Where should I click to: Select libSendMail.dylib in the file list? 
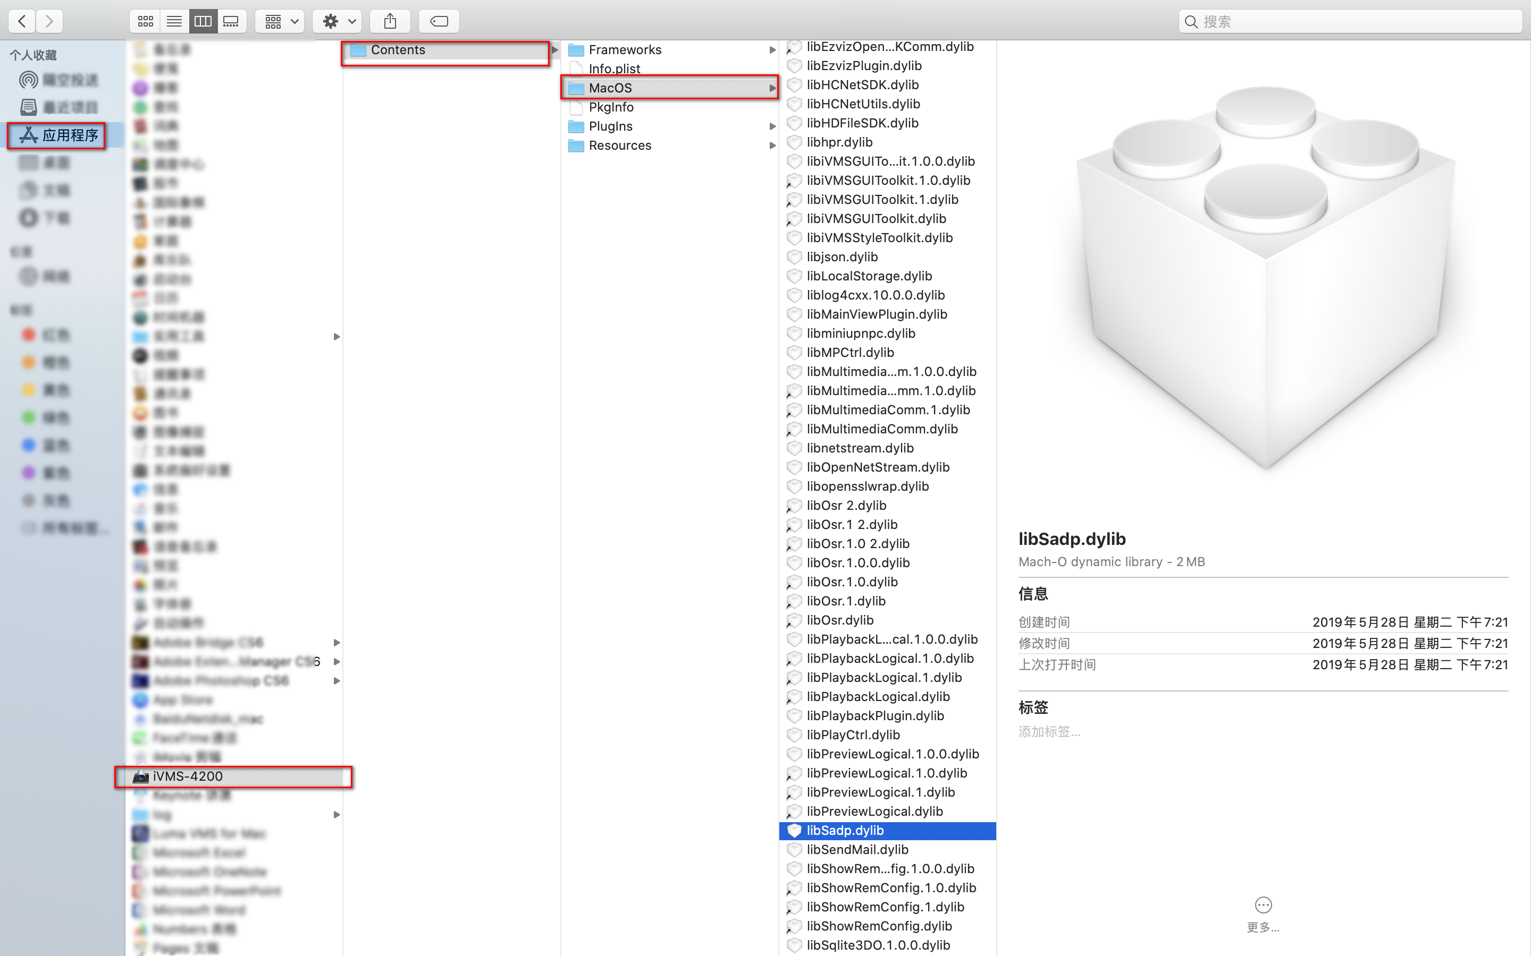click(857, 850)
